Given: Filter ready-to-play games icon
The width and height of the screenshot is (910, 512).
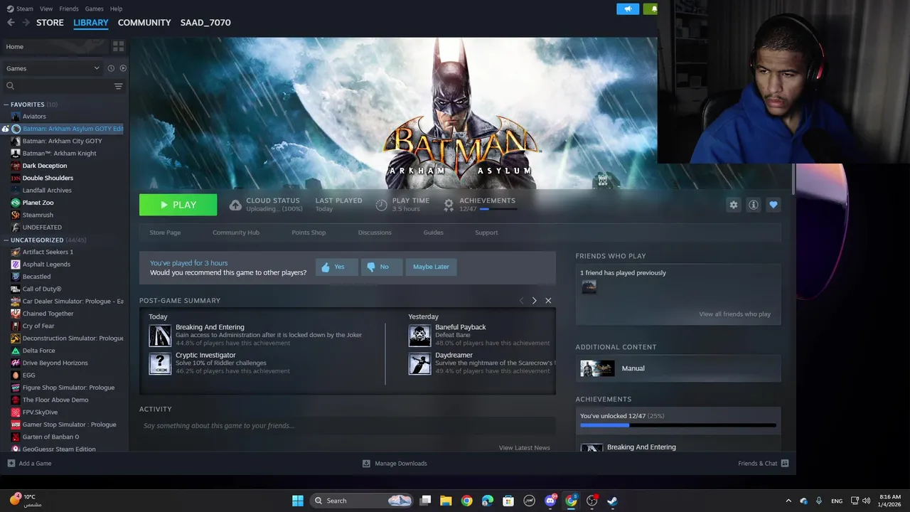Looking at the screenshot, I should [123, 68].
